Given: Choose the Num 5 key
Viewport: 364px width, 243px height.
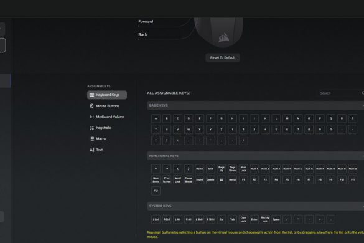Looking at the screenshot, I should coord(298,169).
